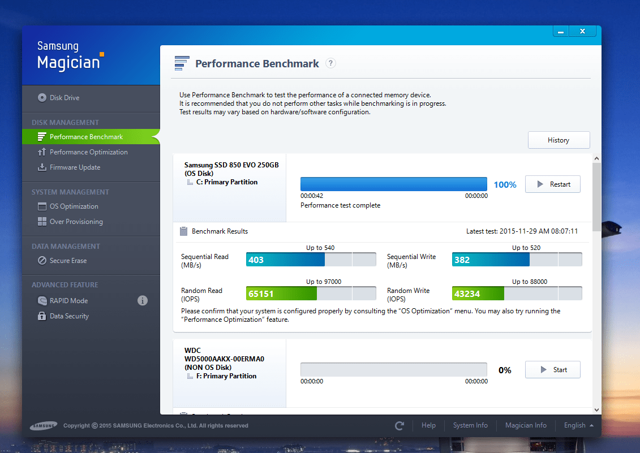Viewport: 640px width, 453px height.
Task: Click the Sequential Write 382 result bar
Action: 517,260
